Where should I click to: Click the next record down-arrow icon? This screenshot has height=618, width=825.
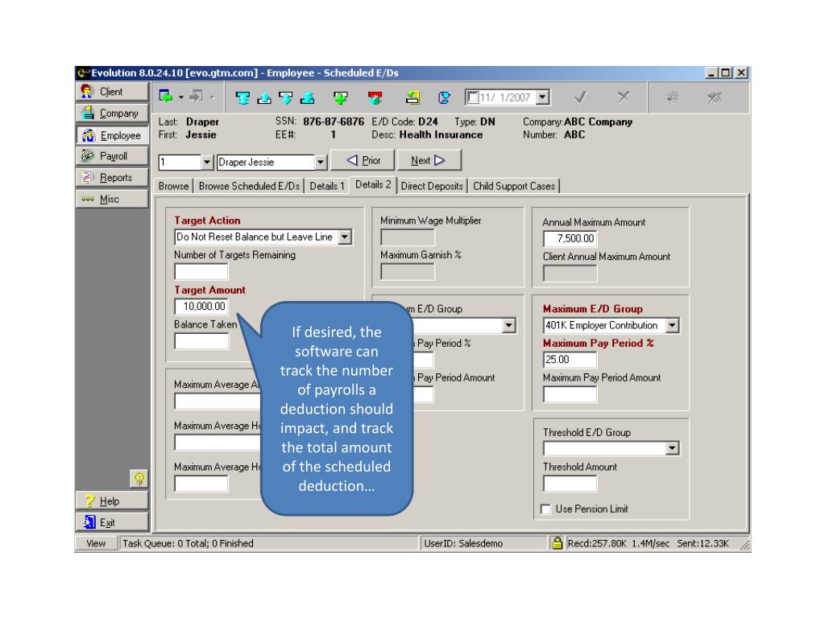pos(286,97)
